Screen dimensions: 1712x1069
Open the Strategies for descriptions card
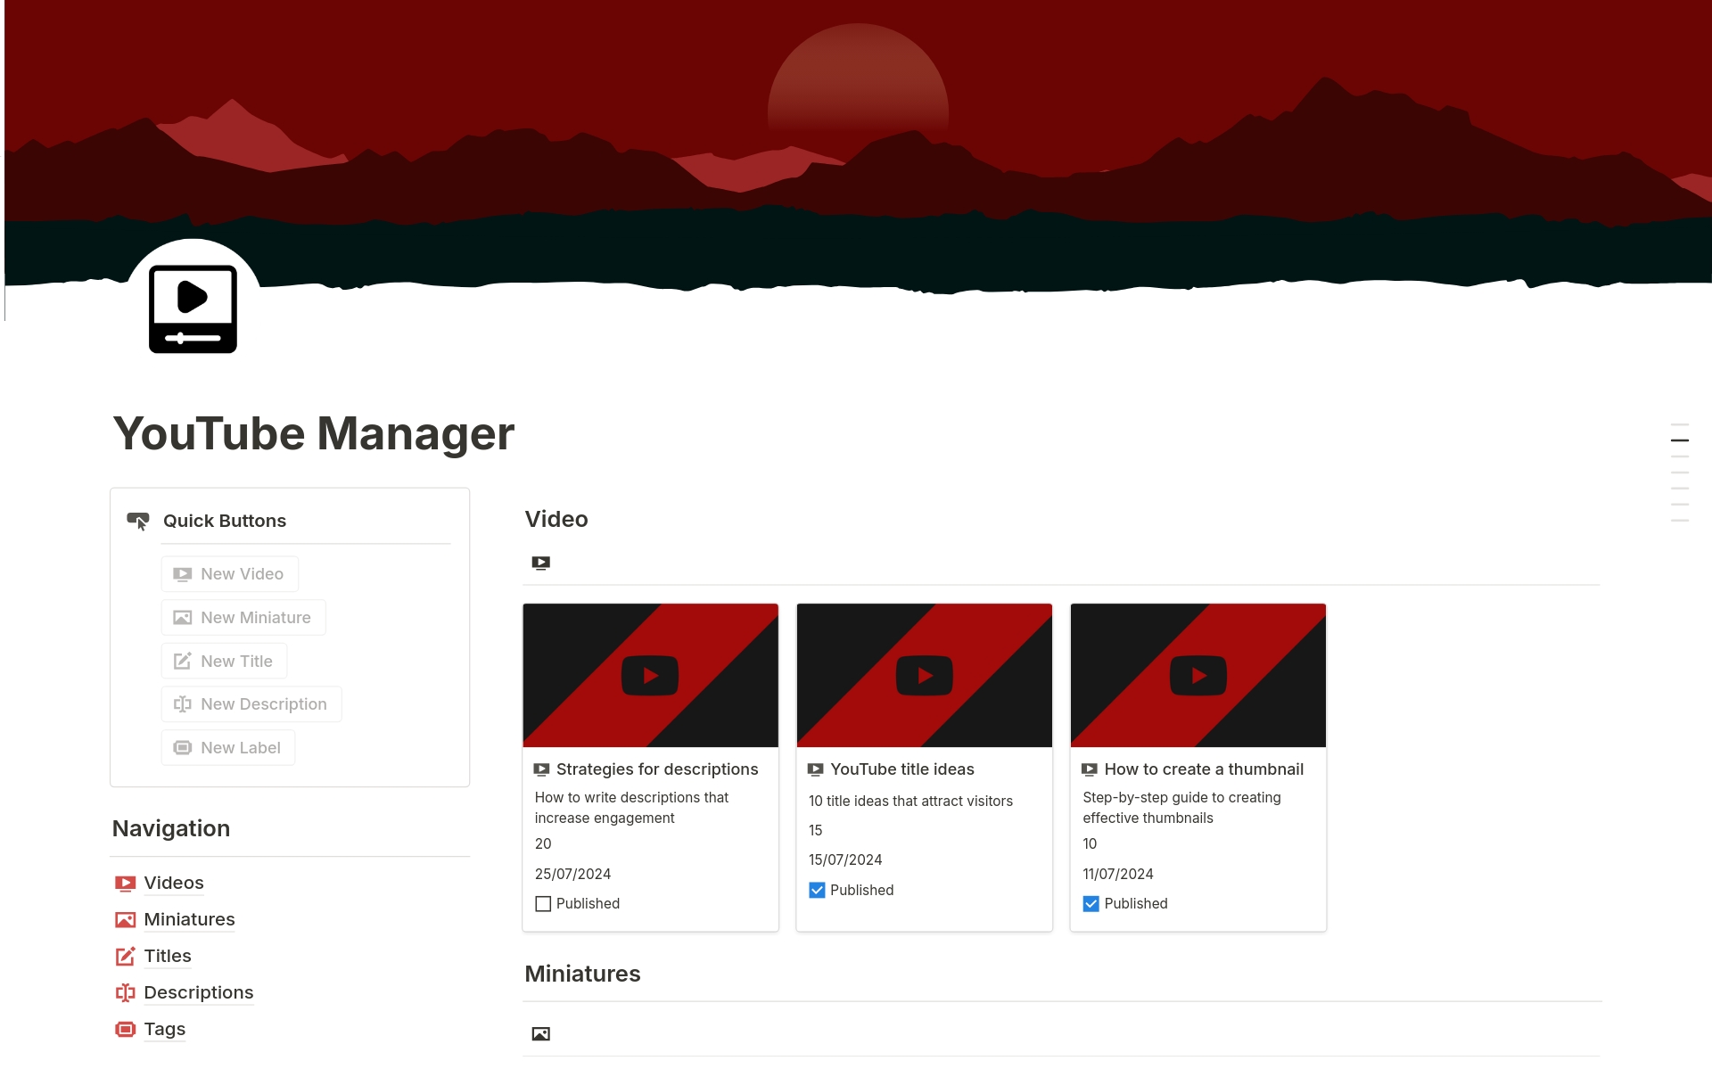pos(657,769)
